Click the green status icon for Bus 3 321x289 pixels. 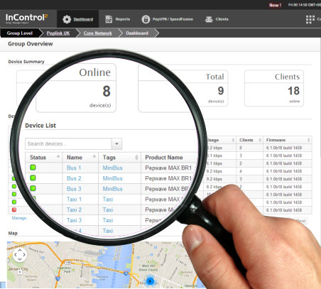[33, 188]
